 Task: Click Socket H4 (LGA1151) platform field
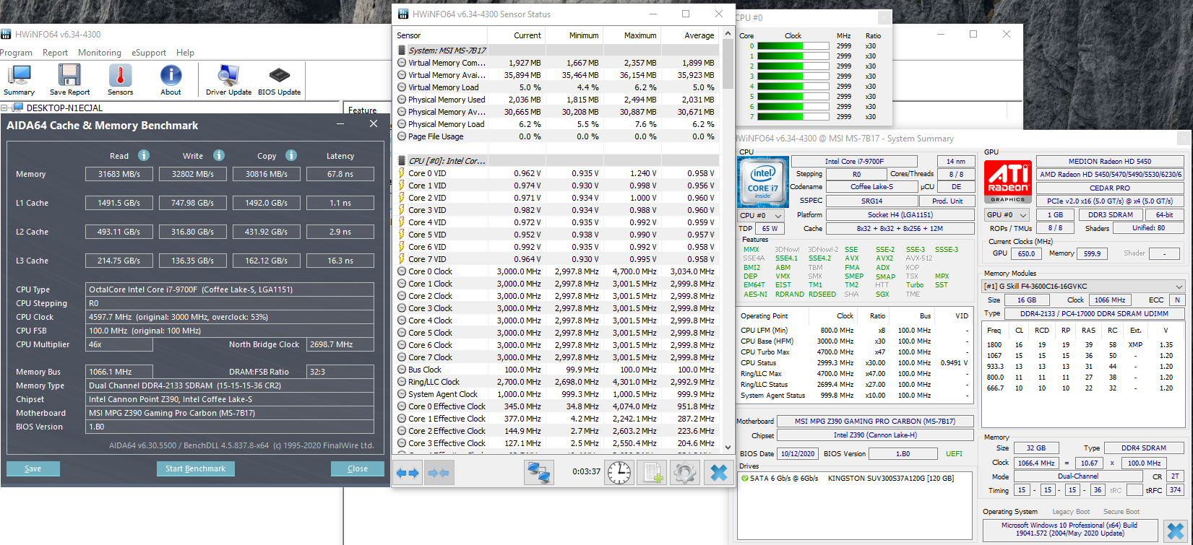(900, 215)
